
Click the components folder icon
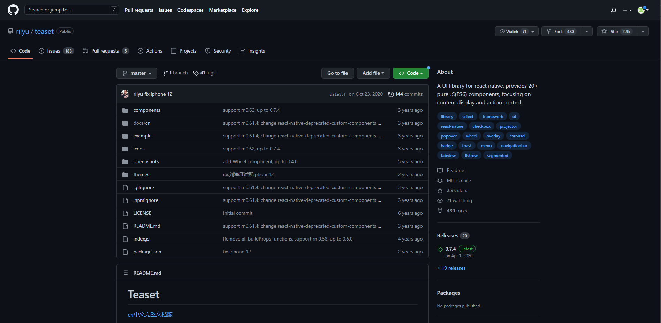pyautogui.click(x=125, y=110)
